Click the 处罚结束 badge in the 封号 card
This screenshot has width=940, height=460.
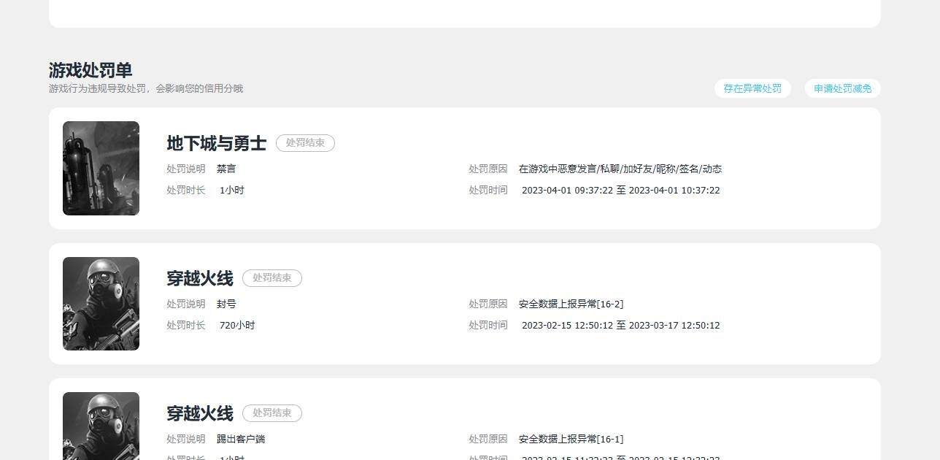click(x=272, y=278)
